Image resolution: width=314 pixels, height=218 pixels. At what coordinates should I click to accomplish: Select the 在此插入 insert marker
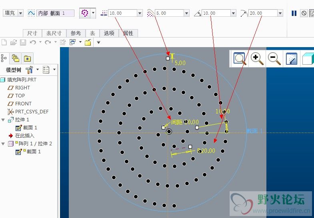[x=25, y=136]
